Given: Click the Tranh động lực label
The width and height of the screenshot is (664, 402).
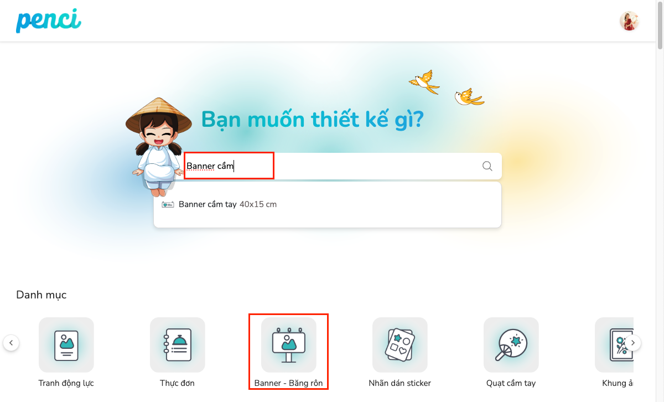Looking at the screenshot, I should [x=66, y=383].
